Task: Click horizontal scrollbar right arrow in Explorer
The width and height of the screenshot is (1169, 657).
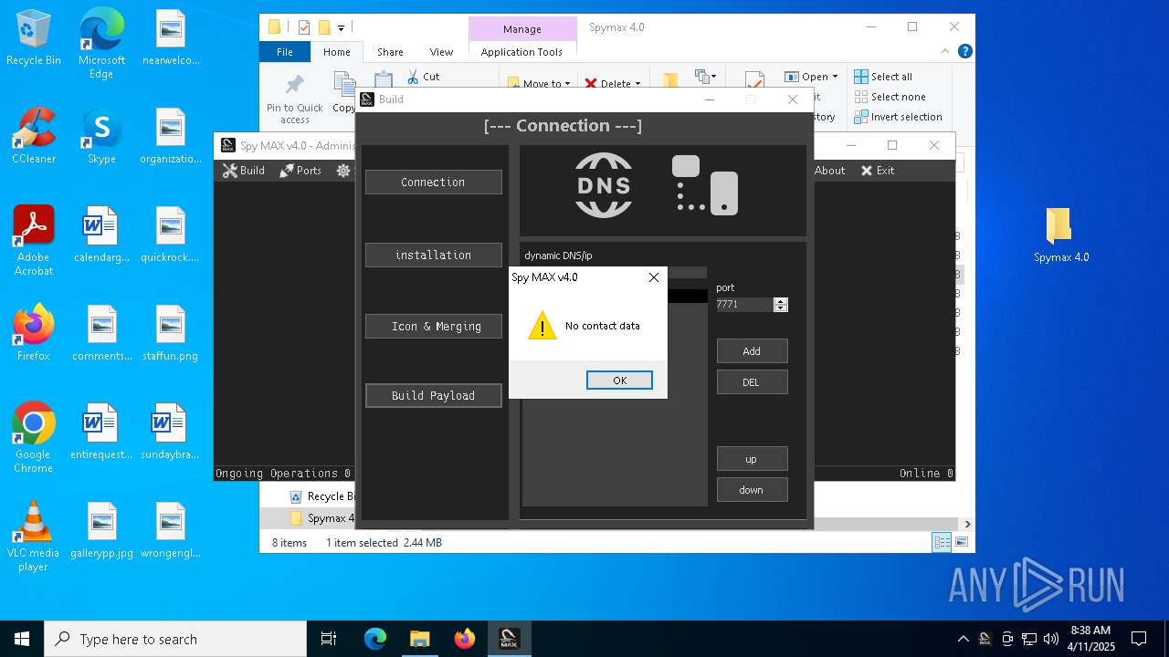Action: [x=967, y=524]
